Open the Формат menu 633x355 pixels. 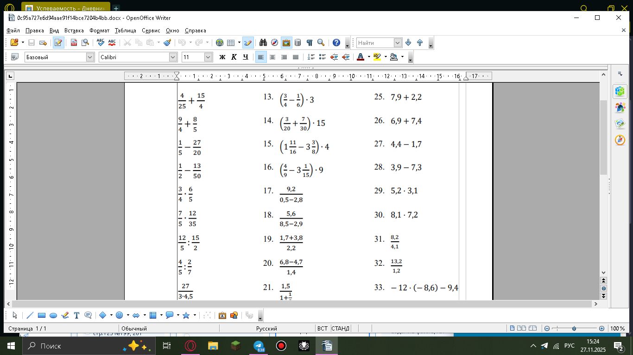click(99, 31)
